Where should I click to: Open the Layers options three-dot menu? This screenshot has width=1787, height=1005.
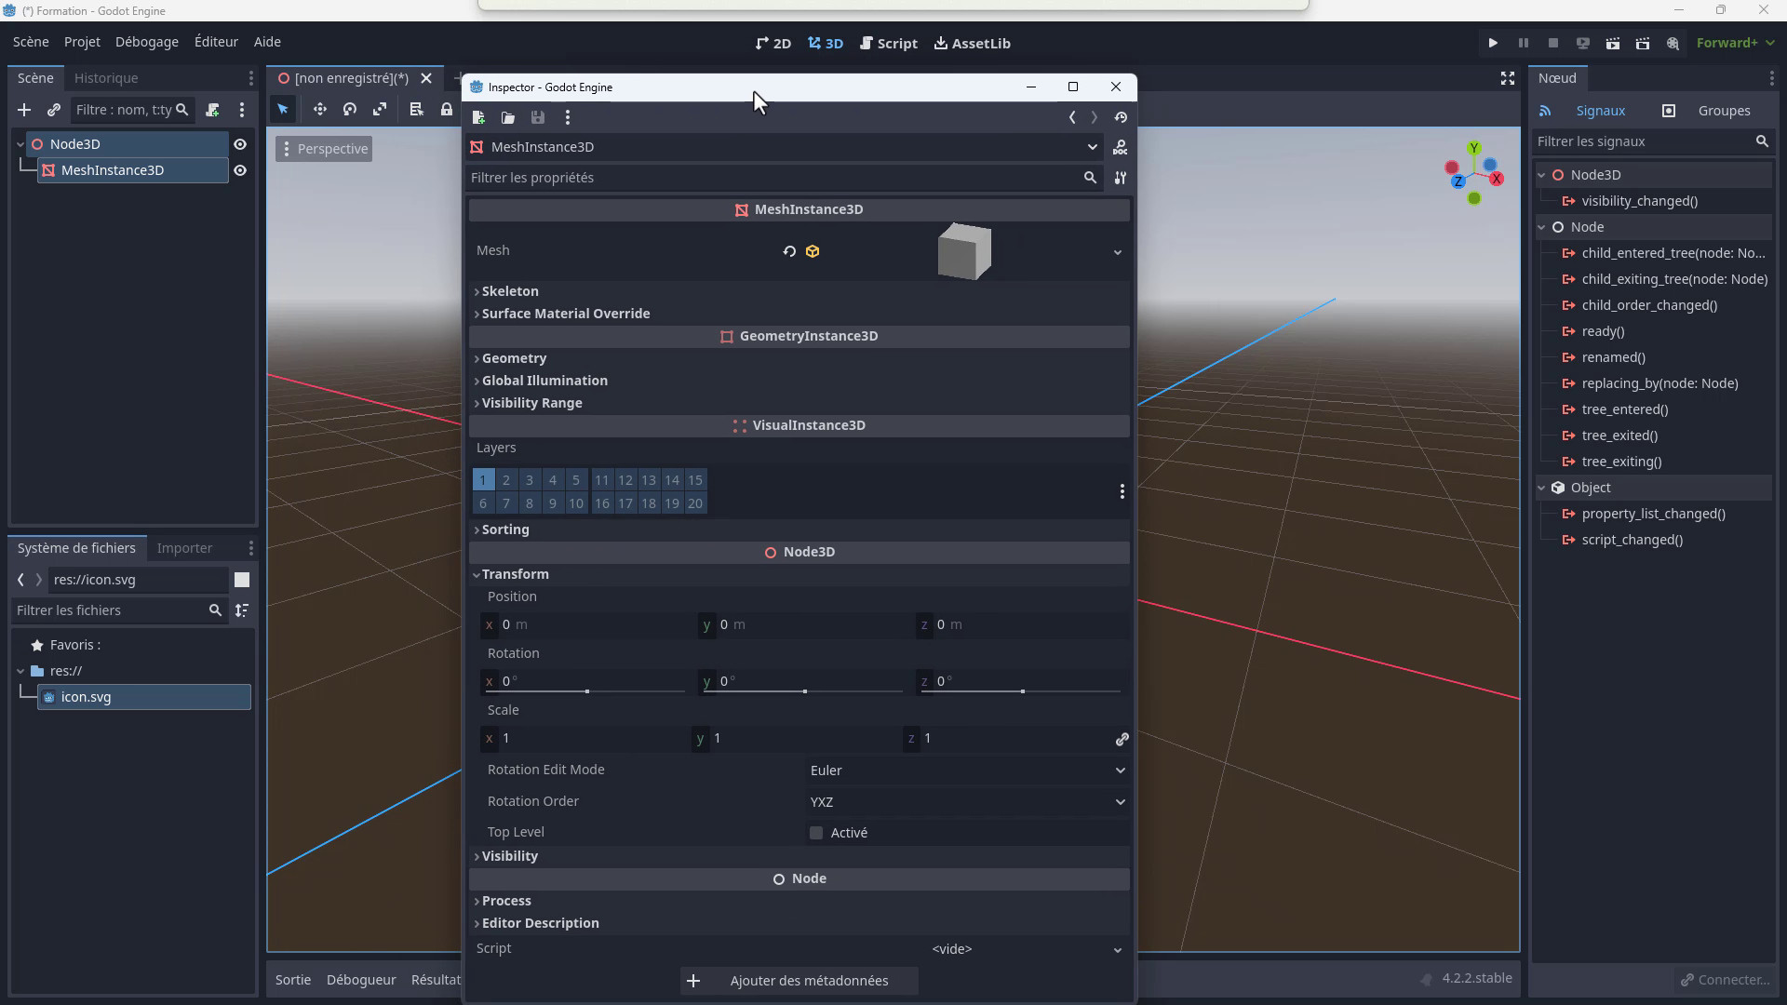[1122, 491]
